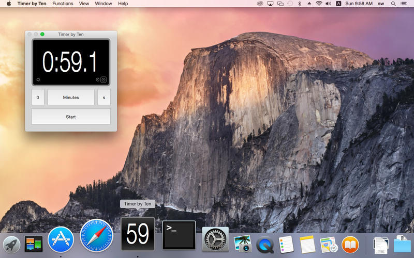Image resolution: width=414 pixels, height=258 pixels.
Task: Open Spotlight search in the menu bar
Action: point(394,4)
